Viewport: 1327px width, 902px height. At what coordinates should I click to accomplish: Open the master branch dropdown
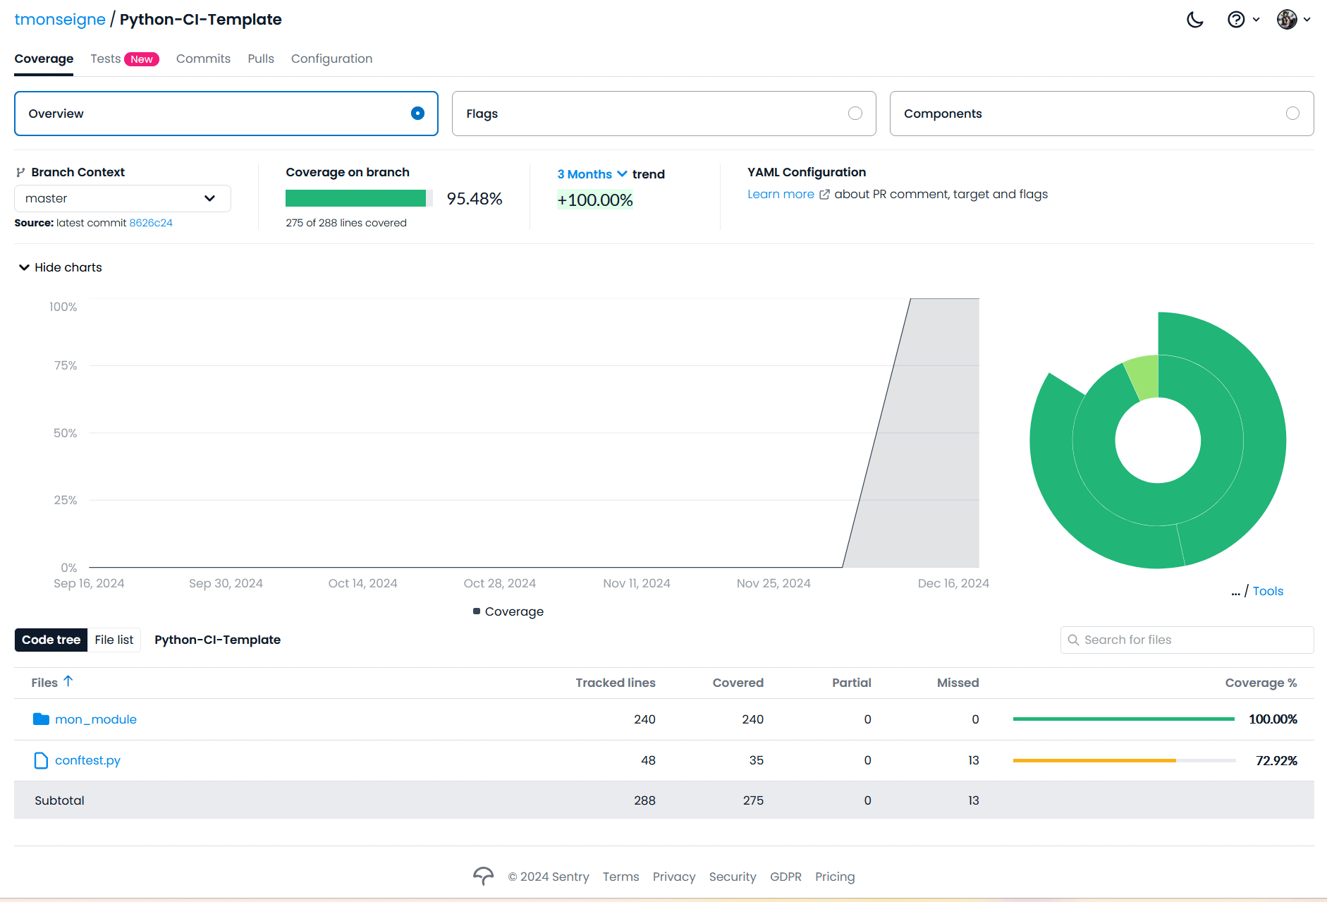(123, 199)
